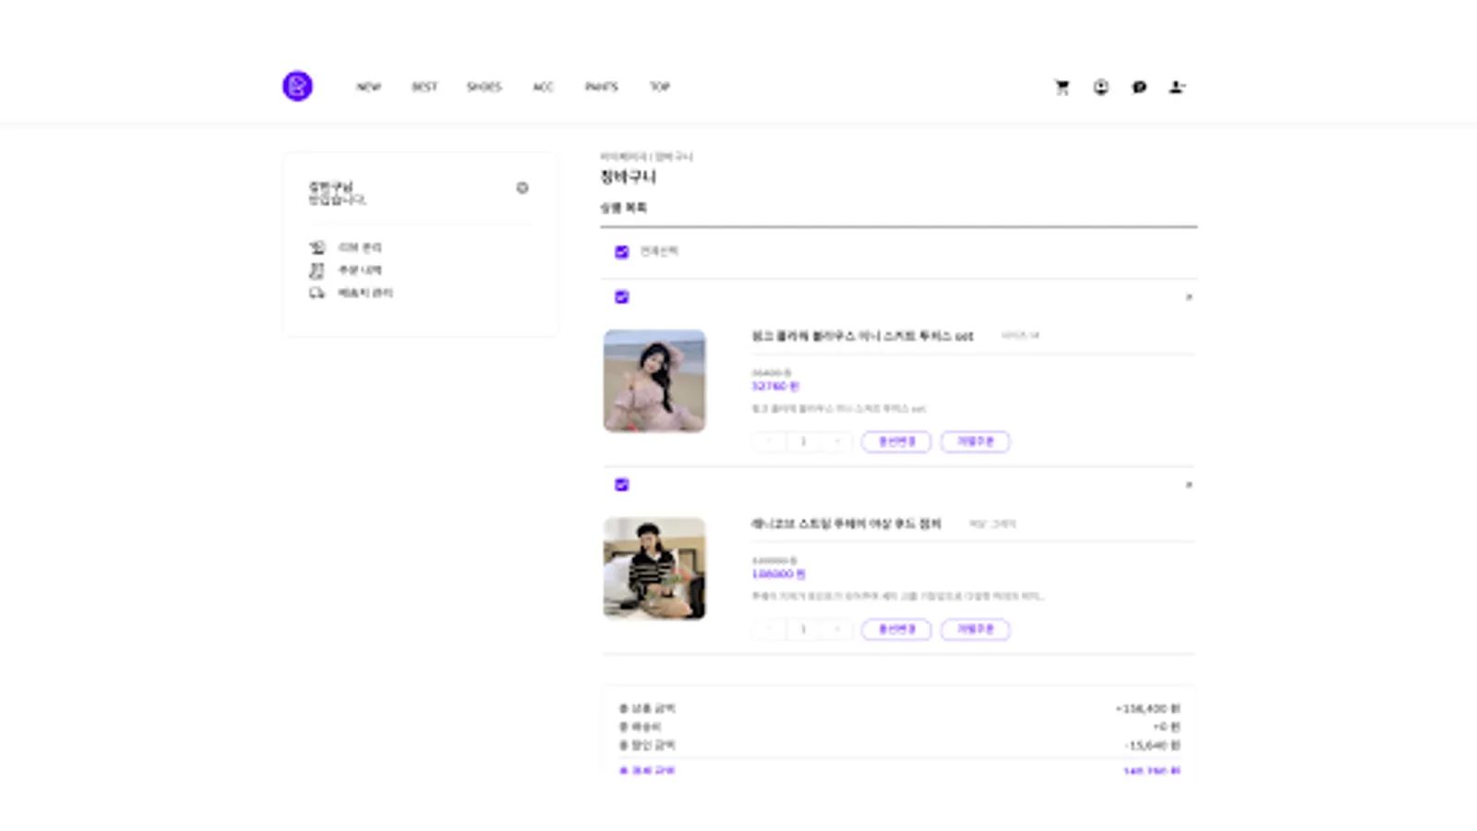Click the welcome greeting text in sidebar card
Screen dimensions: 1477x831
(x=337, y=193)
